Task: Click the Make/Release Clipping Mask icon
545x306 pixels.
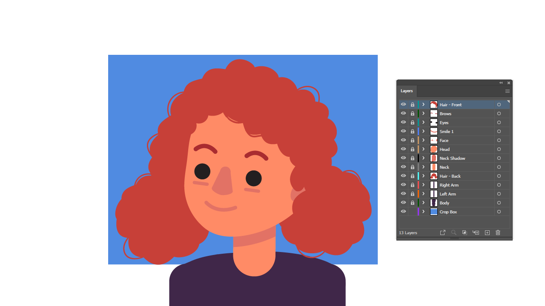Action: coord(465,233)
